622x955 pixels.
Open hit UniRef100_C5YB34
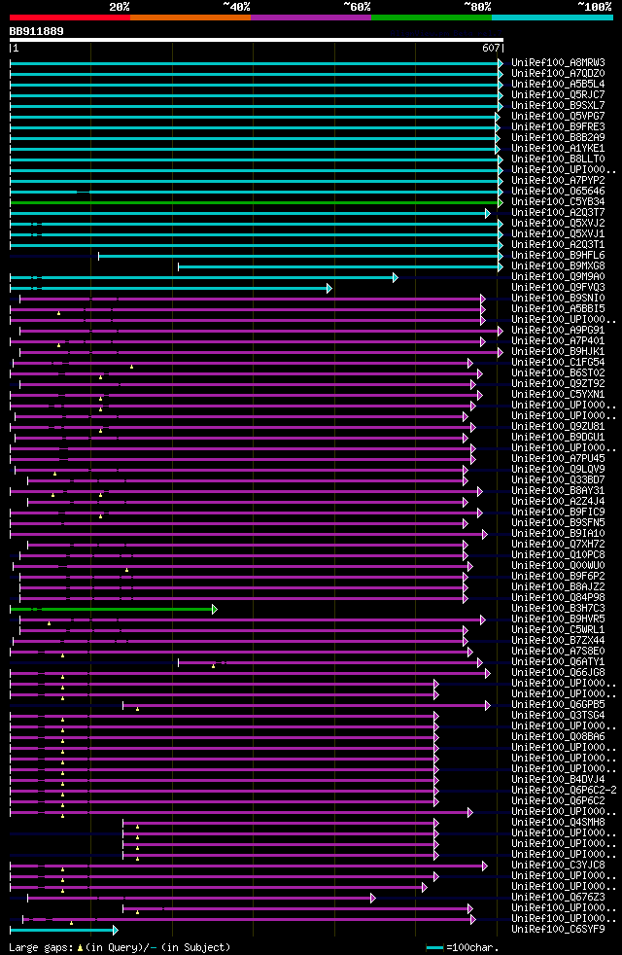(x=558, y=202)
